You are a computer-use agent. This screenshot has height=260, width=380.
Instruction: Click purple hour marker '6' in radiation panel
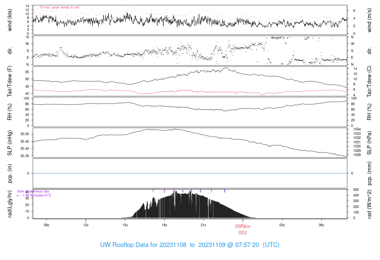(200, 191)
